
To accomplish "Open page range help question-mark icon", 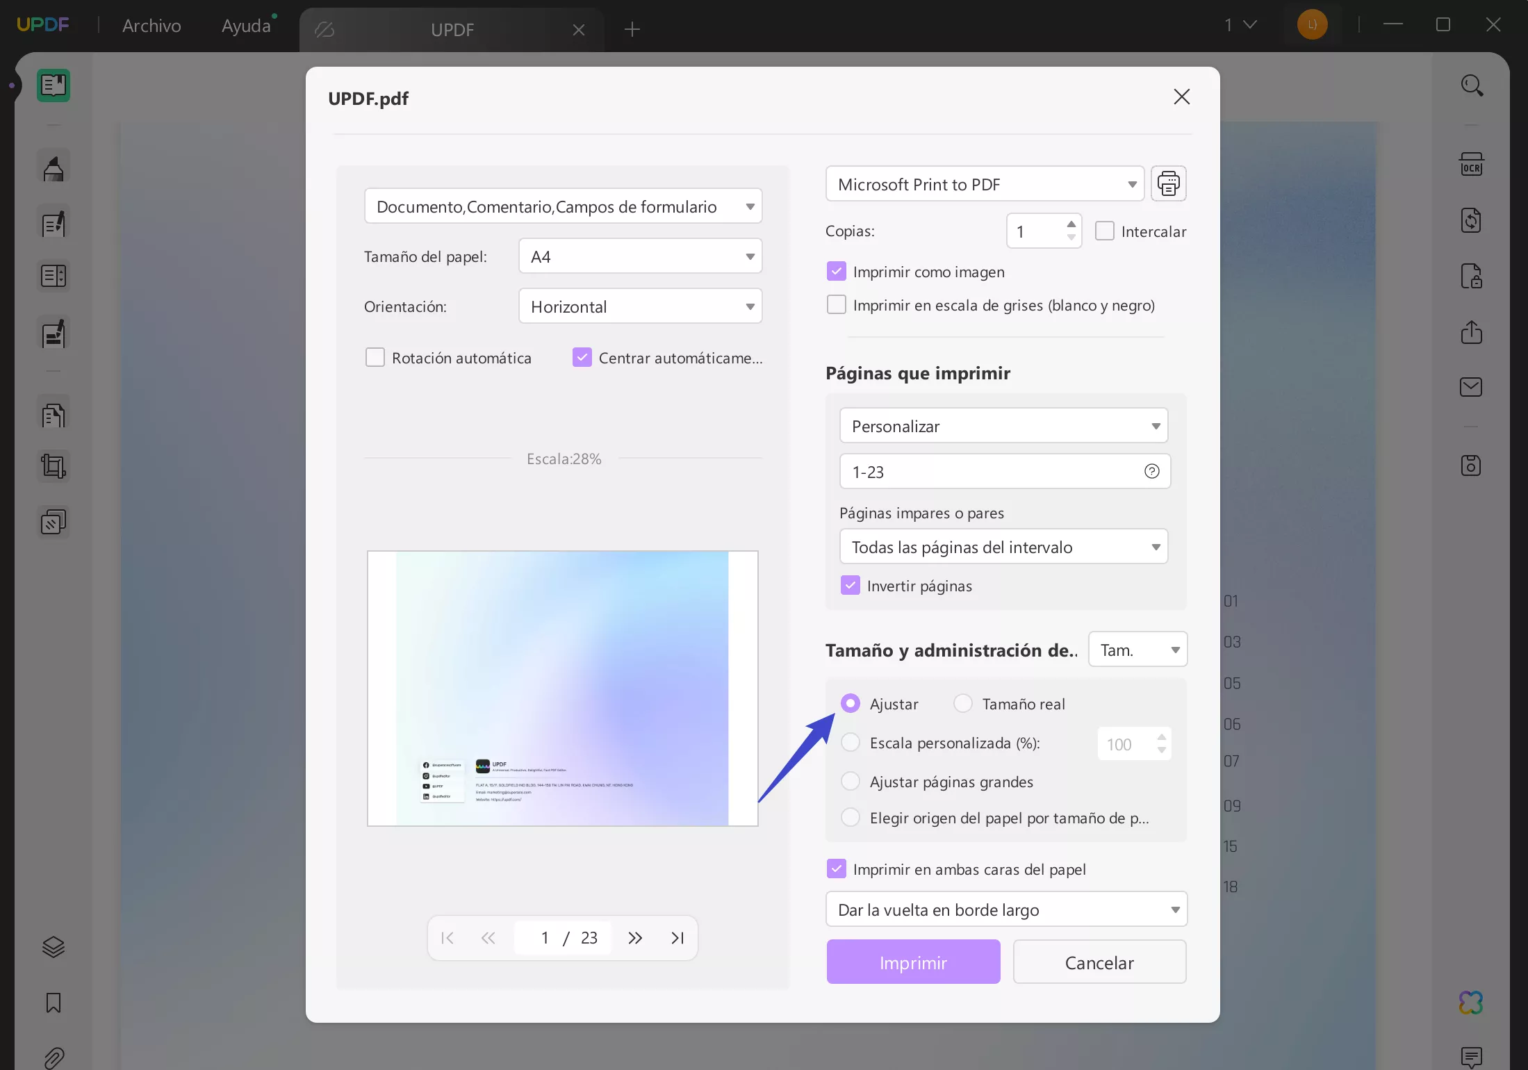I will (1152, 471).
